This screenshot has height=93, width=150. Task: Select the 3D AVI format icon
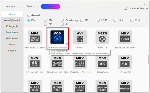80,37
